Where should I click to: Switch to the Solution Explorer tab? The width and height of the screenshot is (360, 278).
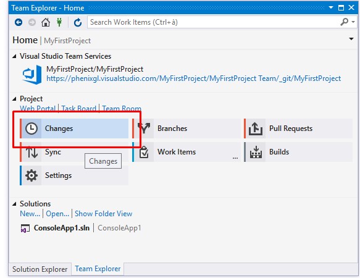click(40, 269)
